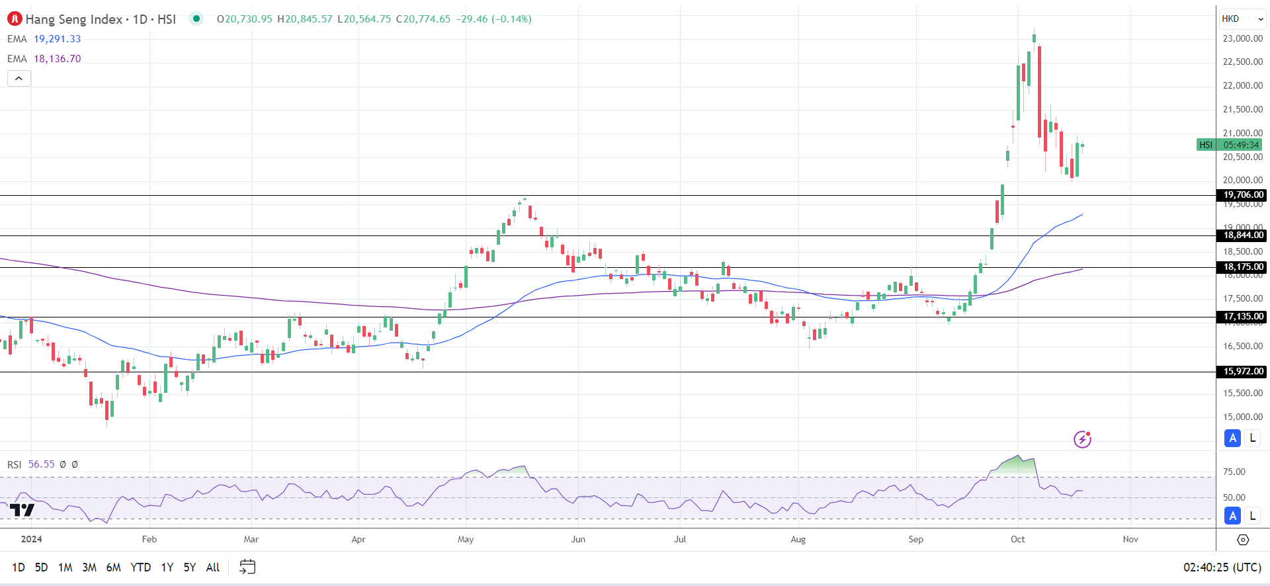Toggle log scale L on price axis
The height and width of the screenshot is (586, 1270).
coord(1252,438)
